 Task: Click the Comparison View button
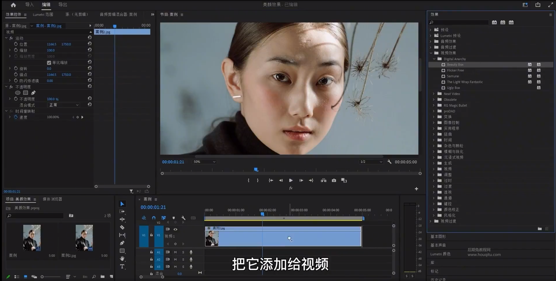[x=344, y=180]
